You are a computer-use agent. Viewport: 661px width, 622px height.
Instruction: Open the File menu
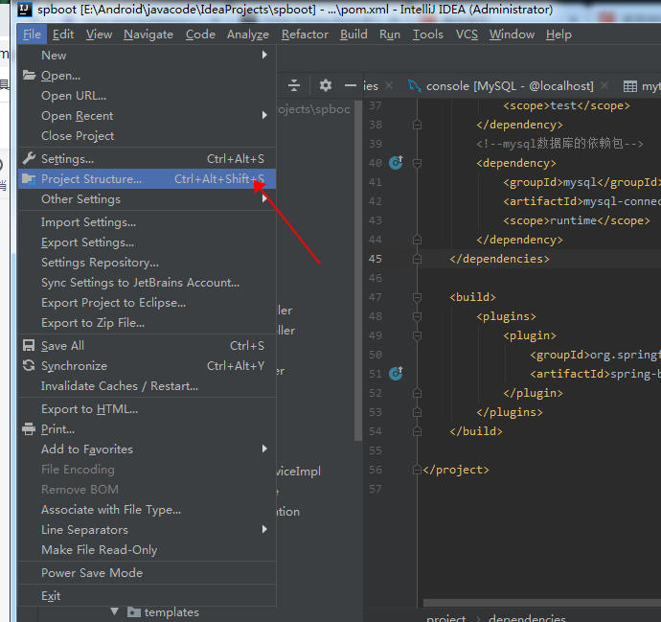coord(32,35)
